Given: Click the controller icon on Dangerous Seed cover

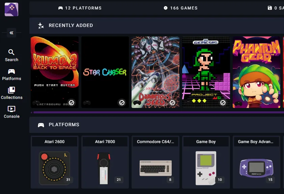Looking at the screenshot, I should 137,103.
